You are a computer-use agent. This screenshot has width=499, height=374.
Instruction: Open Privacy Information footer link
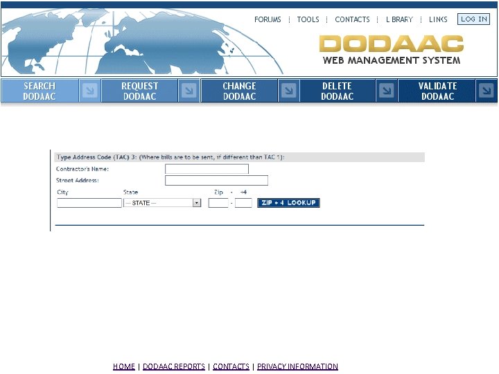coord(297,366)
